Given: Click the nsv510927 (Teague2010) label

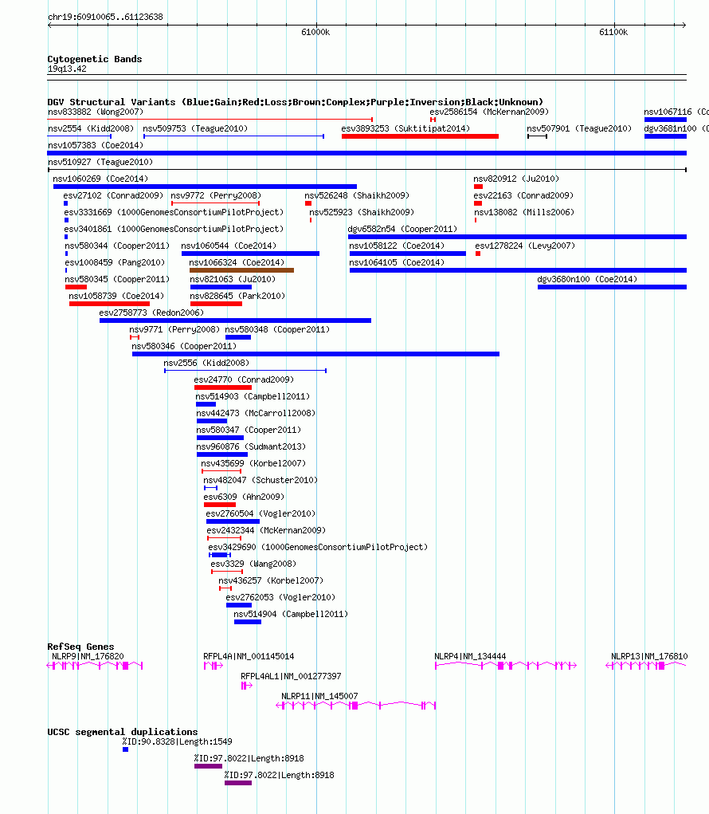Looking at the screenshot, I should coord(100,162).
